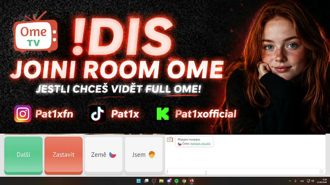Open the Jsem gender selector
Image resolution: width=330 pixels, height=185 pixels.
coord(144,155)
